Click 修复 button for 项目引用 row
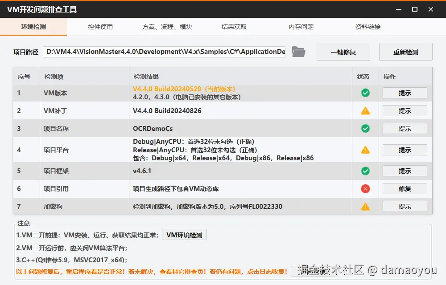446x285 pixels. pyautogui.click(x=405, y=189)
